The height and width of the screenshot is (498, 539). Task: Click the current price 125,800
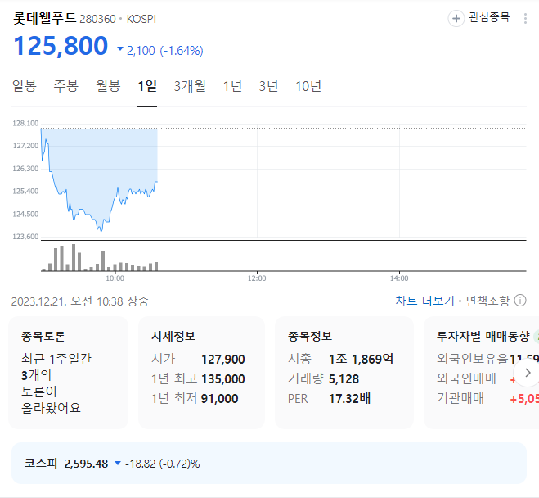(x=61, y=45)
